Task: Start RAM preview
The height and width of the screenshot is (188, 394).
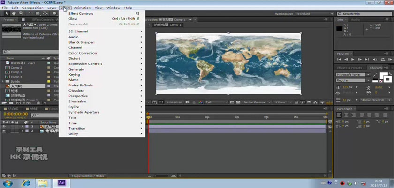Action: pos(390,59)
